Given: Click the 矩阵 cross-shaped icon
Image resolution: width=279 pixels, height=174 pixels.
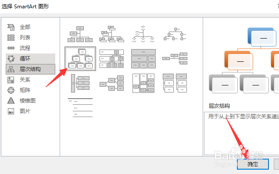Looking at the screenshot, I should point(11,90).
